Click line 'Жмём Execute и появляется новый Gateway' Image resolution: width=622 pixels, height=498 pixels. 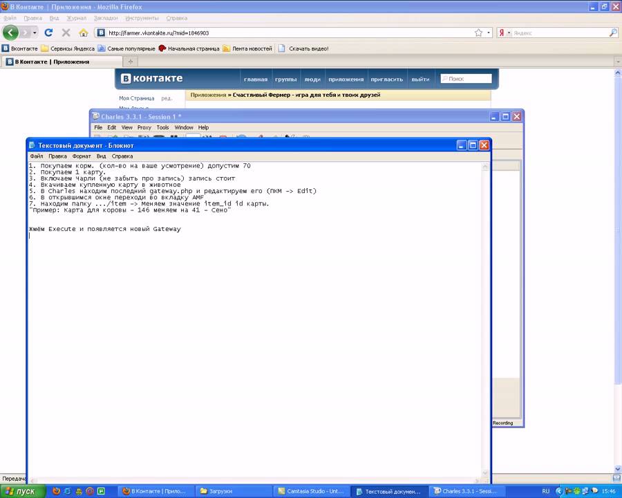point(105,229)
